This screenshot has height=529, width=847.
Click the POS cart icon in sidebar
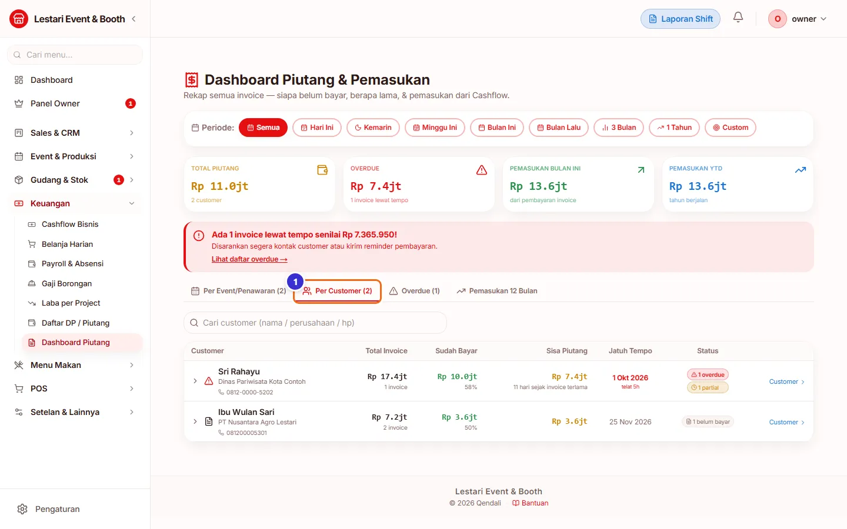(x=19, y=389)
